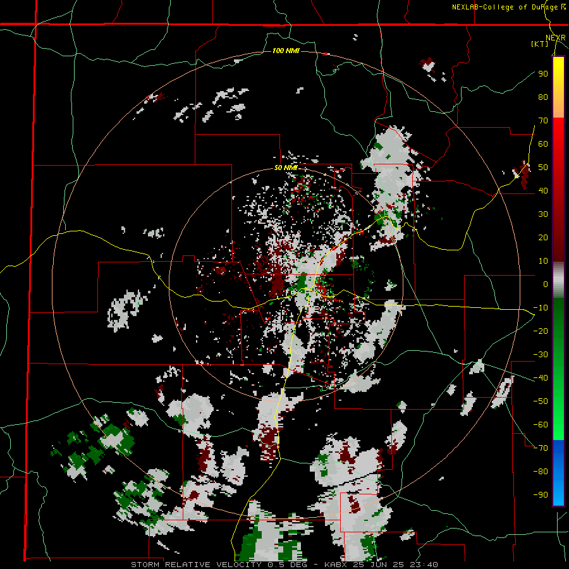Screen dimensions: 569x569
Task: Click the positive 50 value on velocity scale
Action: [x=543, y=168]
